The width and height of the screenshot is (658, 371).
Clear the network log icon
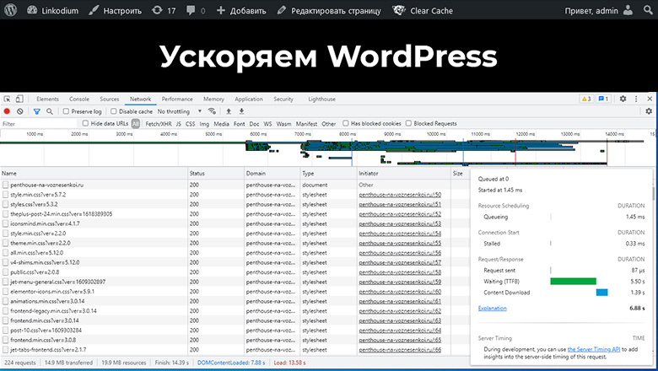coord(19,111)
